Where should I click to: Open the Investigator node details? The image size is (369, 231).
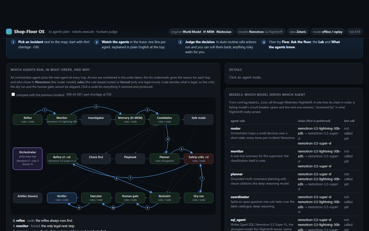[x=96, y=120]
